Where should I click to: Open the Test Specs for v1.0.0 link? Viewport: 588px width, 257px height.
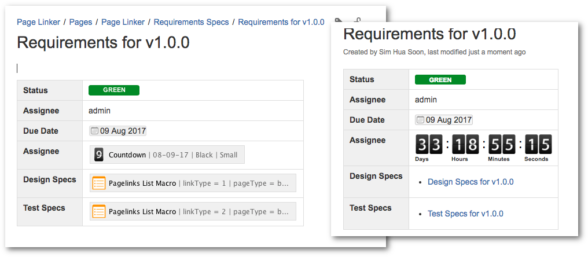click(x=465, y=214)
